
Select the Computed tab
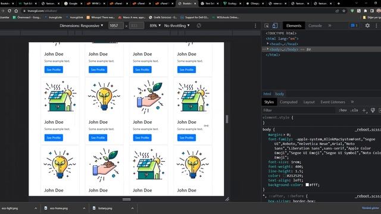coord(289,102)
